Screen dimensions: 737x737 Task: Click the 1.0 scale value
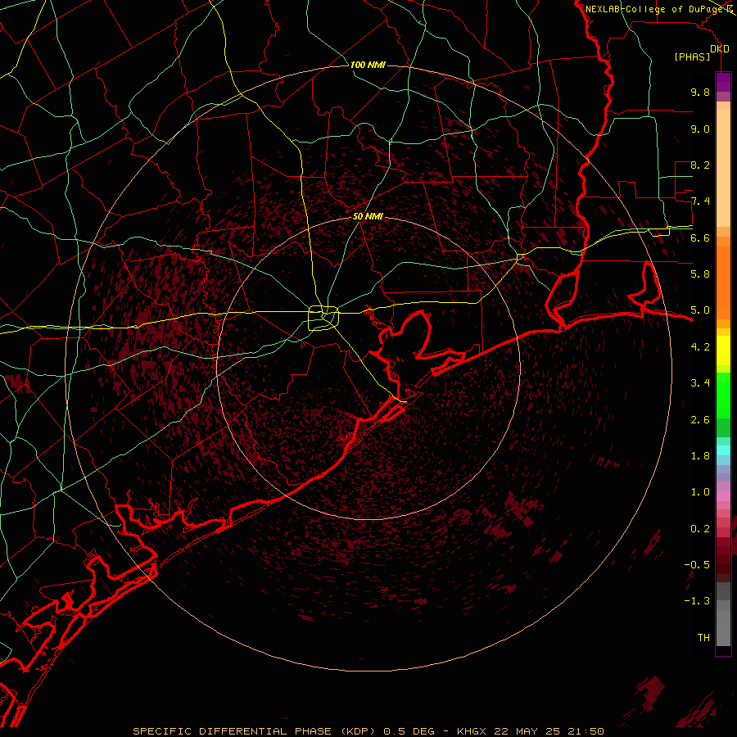coord(700,492)
